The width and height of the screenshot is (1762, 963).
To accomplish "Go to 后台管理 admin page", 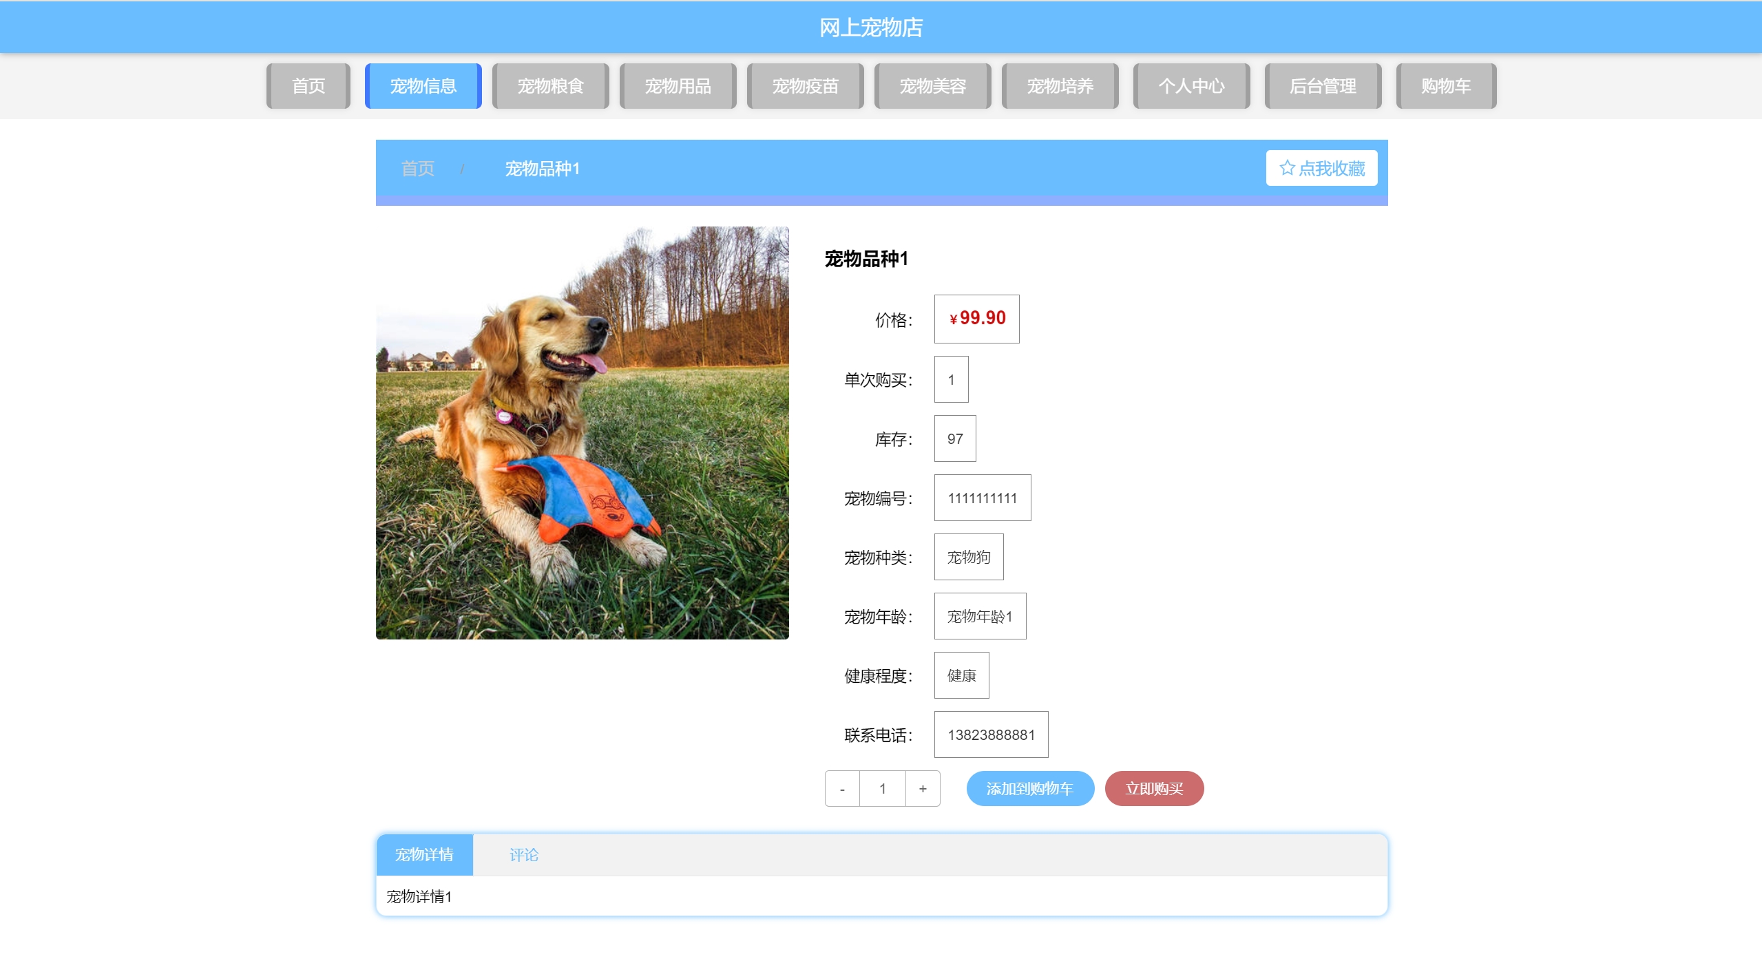I will [1323, 86].
